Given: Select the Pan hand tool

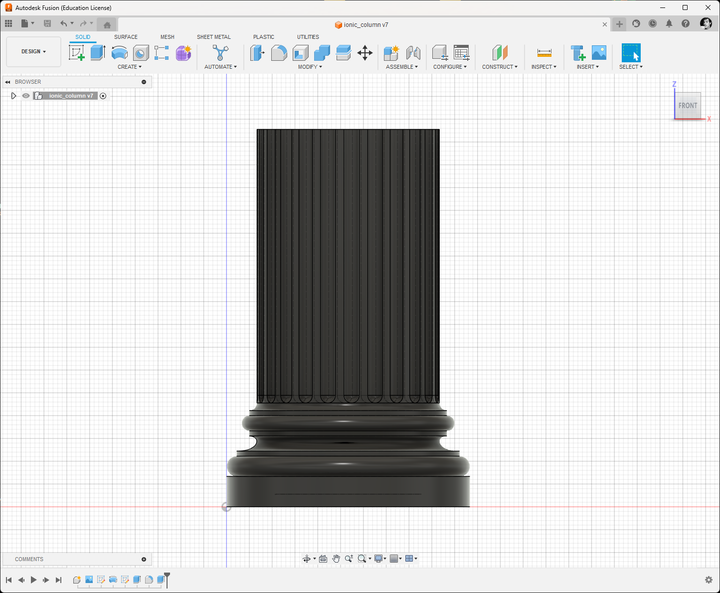Looking at the screenshot, I should 336,559.
